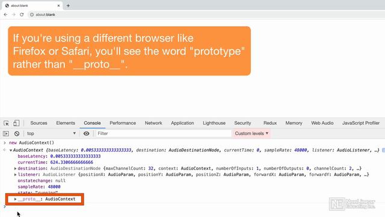Image resolution: width=385 pixels, height=217 pixels.
Task: Expand the destination AudioDestinationNode property
Action: 15,169
